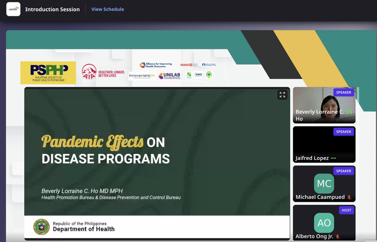Viewport: 377px width, 242px height.
Task: Click Michael Caampued's muted microphone icon
Action: click(x=349, y=197)
